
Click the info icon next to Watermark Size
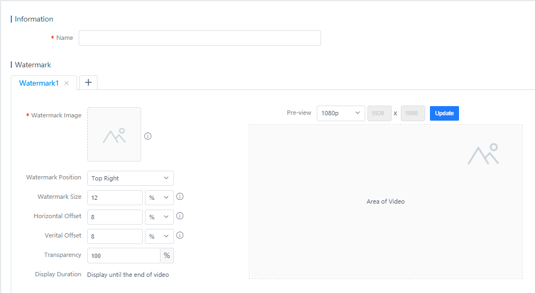point(180,197)
